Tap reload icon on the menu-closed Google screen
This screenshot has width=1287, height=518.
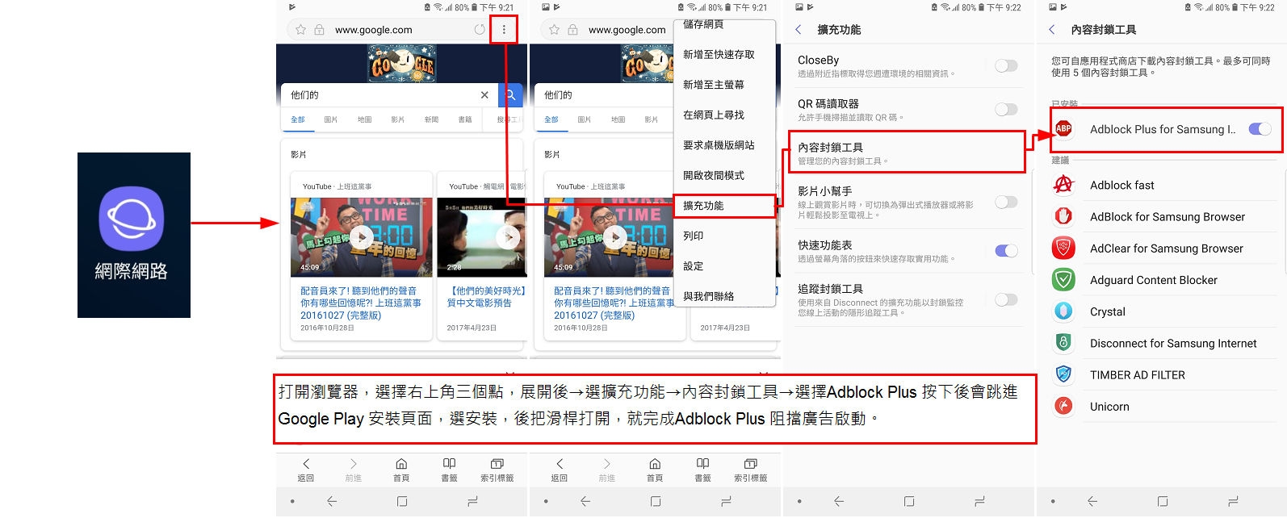(480, 30)
